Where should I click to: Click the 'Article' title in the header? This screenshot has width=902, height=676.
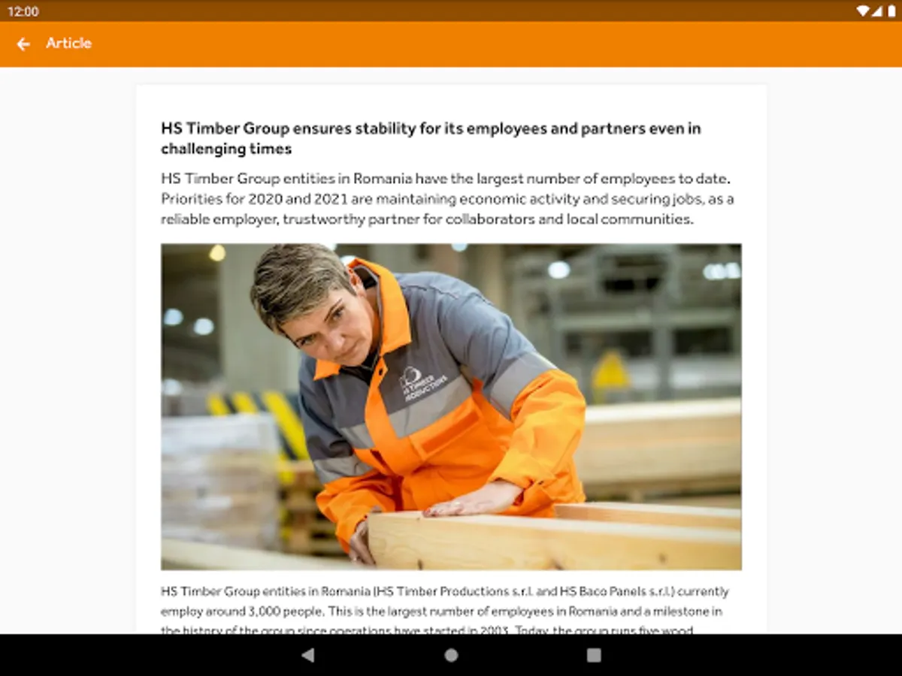tap(68, 43)
